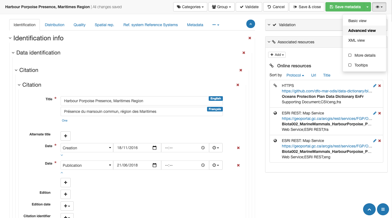Image resolution: width=392 pixels, height=218 pixels.
Task: Enable the Tooltips checkbox
Action: point(350,65)
